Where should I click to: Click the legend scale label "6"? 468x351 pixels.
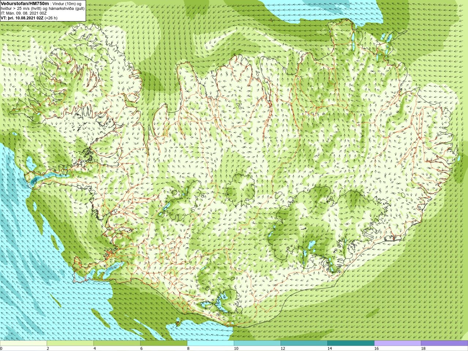click(x=141, y=348)
